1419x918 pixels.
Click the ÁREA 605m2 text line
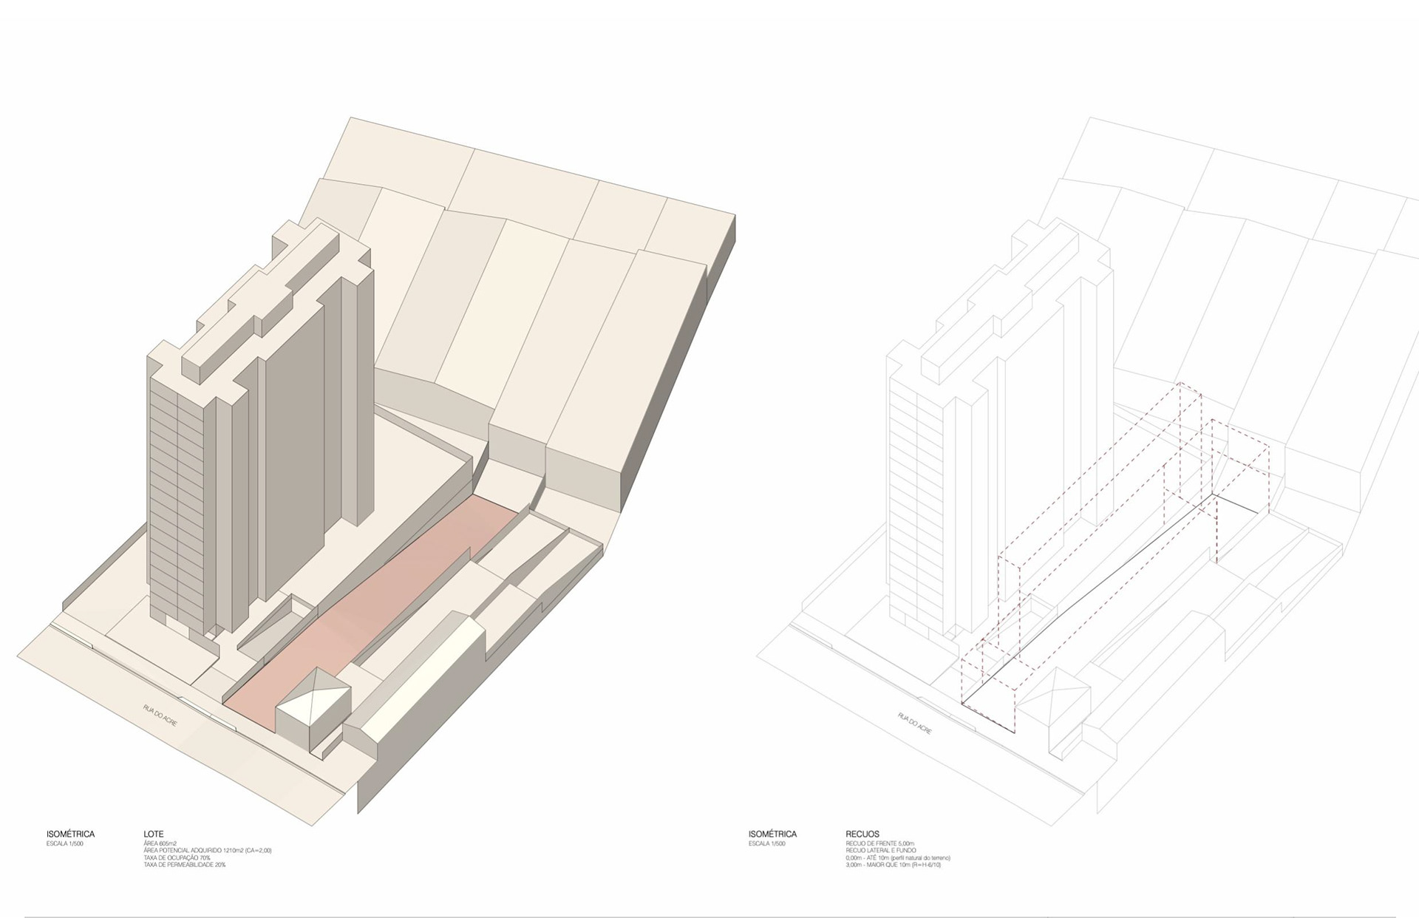coord(160,843)
